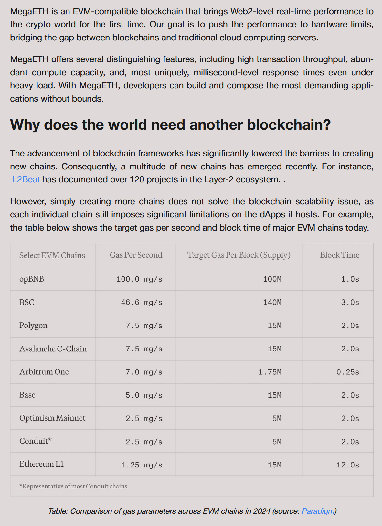Click the 'Target Gas Per Block (Supply)' header
The height and width of the screenshot is (526, 382).
coord(239,255)
